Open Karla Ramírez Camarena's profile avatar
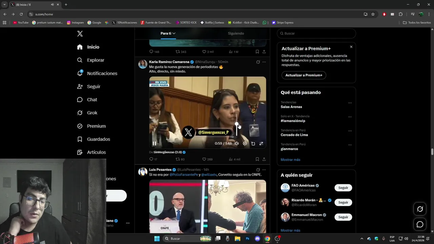Screen dimensions: 434x244 [143, 64]
